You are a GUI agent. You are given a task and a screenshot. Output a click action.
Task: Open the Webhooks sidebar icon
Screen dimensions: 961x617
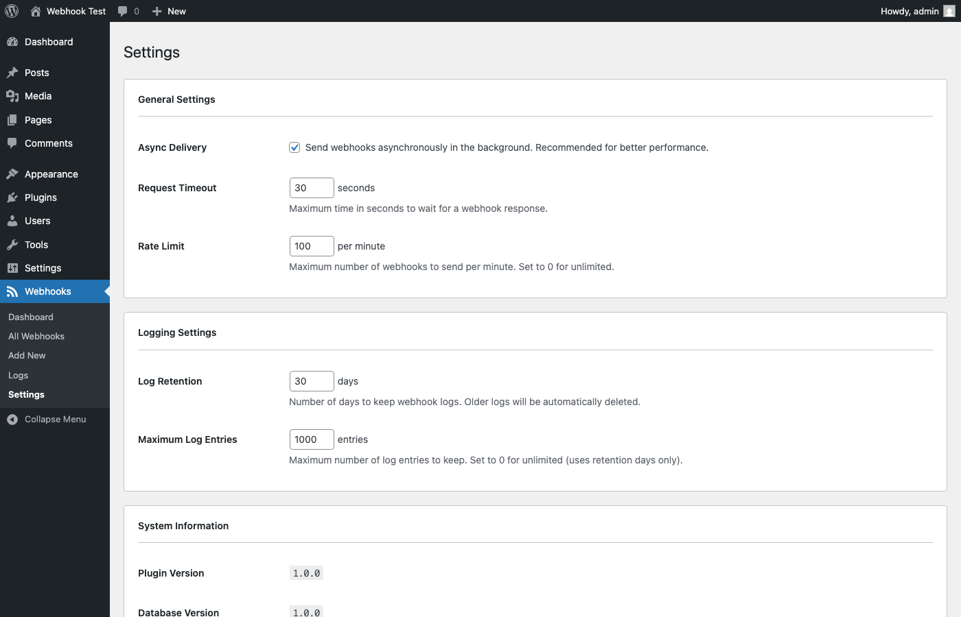[x=12, y=291]
